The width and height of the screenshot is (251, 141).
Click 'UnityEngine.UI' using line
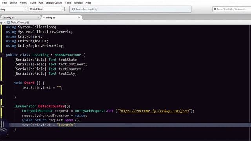[x=33, y=41]
